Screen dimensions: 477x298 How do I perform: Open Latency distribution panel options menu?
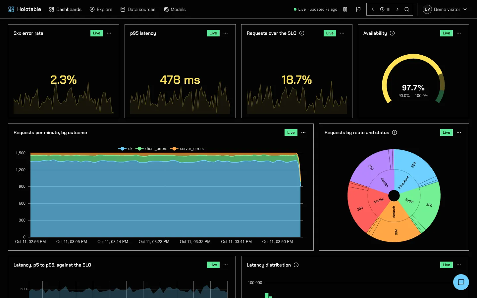pos(459,265)
